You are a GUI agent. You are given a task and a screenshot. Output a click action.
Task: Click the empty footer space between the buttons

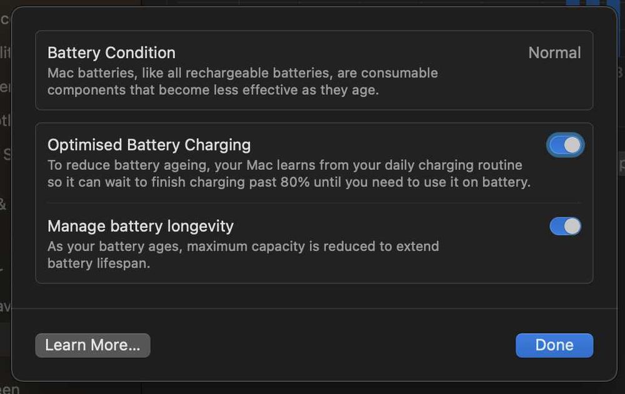click(x=331, y=345)
